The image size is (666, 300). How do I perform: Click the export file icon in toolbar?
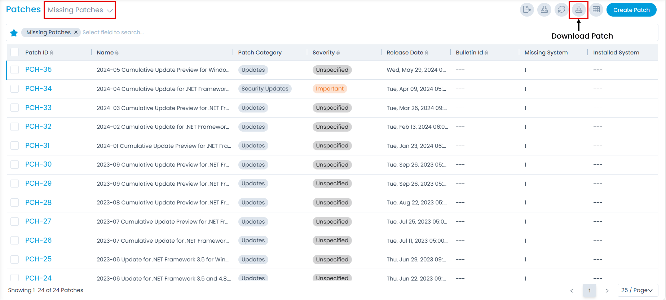coord(527,10)
